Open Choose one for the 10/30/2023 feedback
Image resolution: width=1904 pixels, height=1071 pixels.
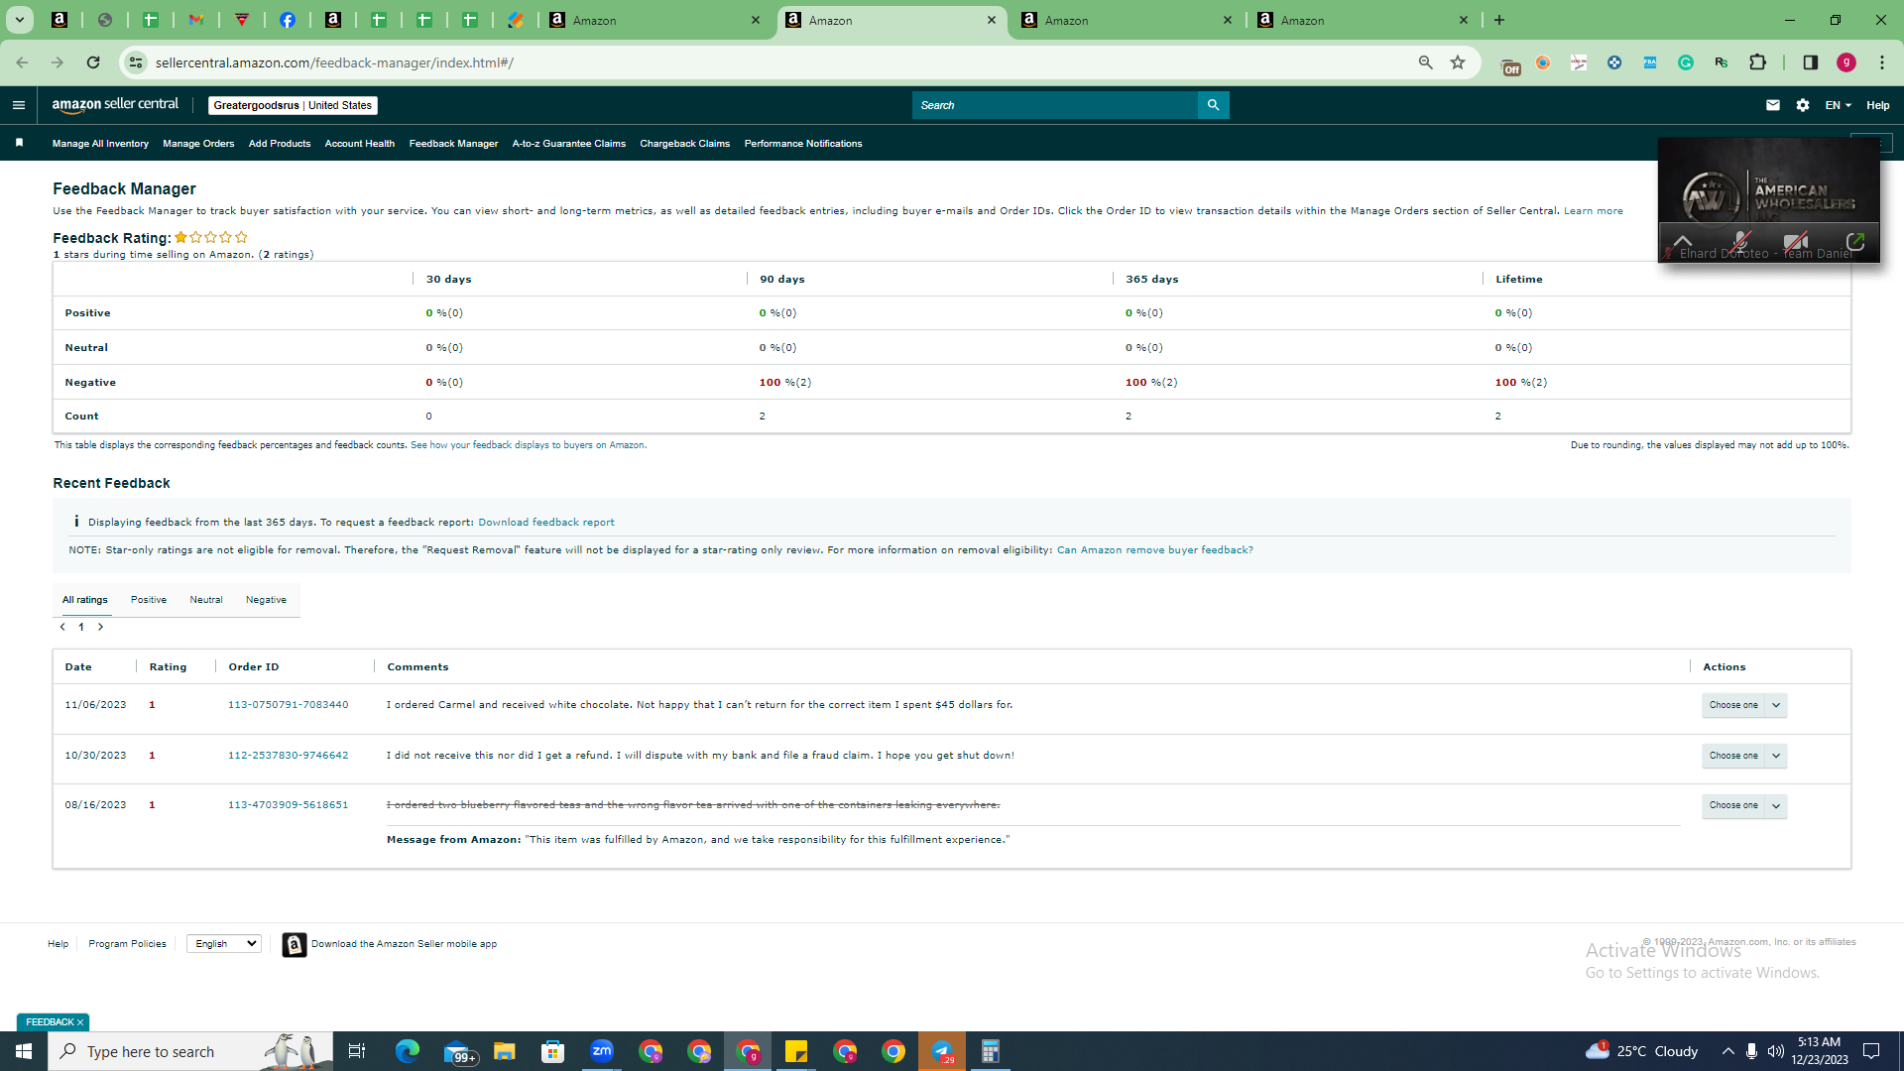tap(1744, 756)
